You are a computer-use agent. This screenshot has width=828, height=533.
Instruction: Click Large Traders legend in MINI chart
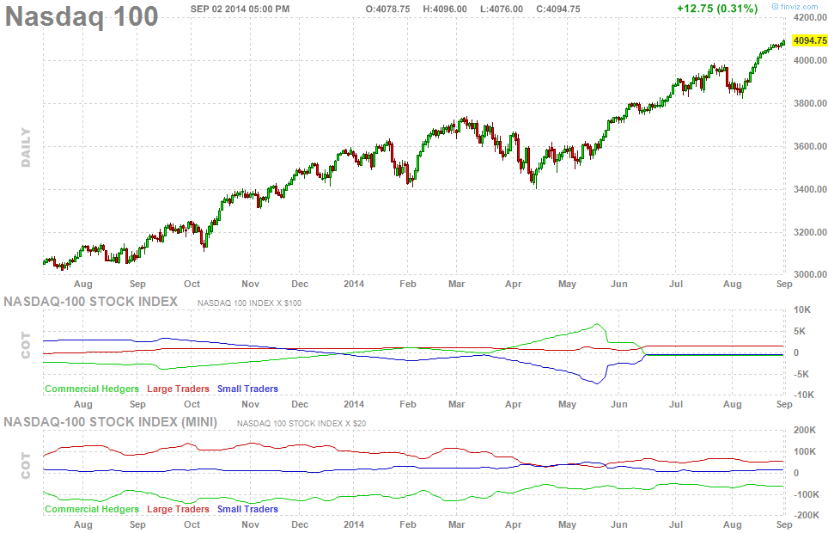[178, 509]
